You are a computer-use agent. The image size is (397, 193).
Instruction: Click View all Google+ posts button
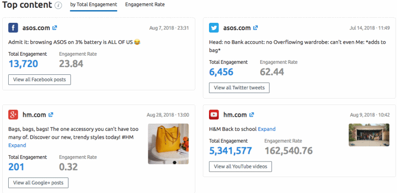pos(38,183)
